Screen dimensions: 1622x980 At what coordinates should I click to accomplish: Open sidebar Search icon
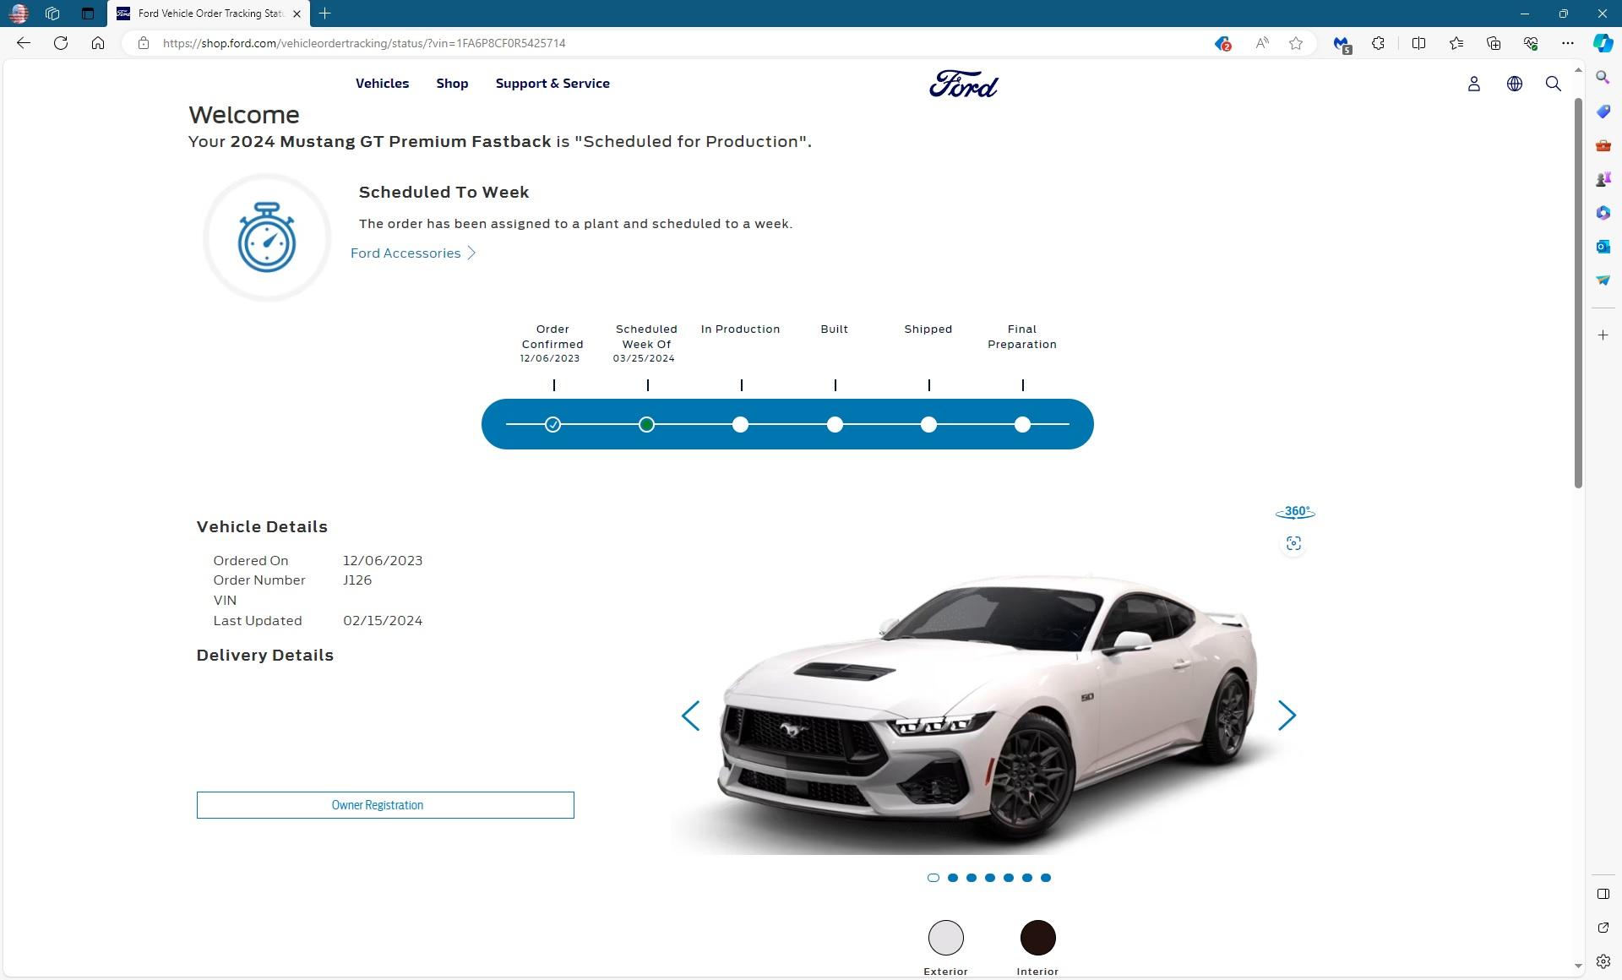click(x=1603, y=78)
